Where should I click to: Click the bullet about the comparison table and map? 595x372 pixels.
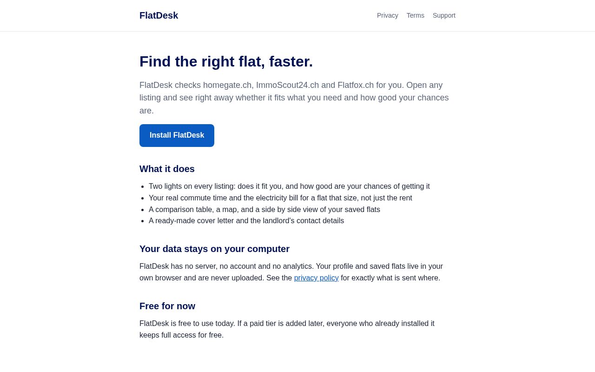[x=264, y=210]
